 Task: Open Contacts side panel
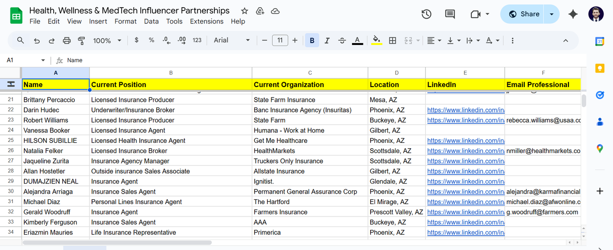[600, 122]
